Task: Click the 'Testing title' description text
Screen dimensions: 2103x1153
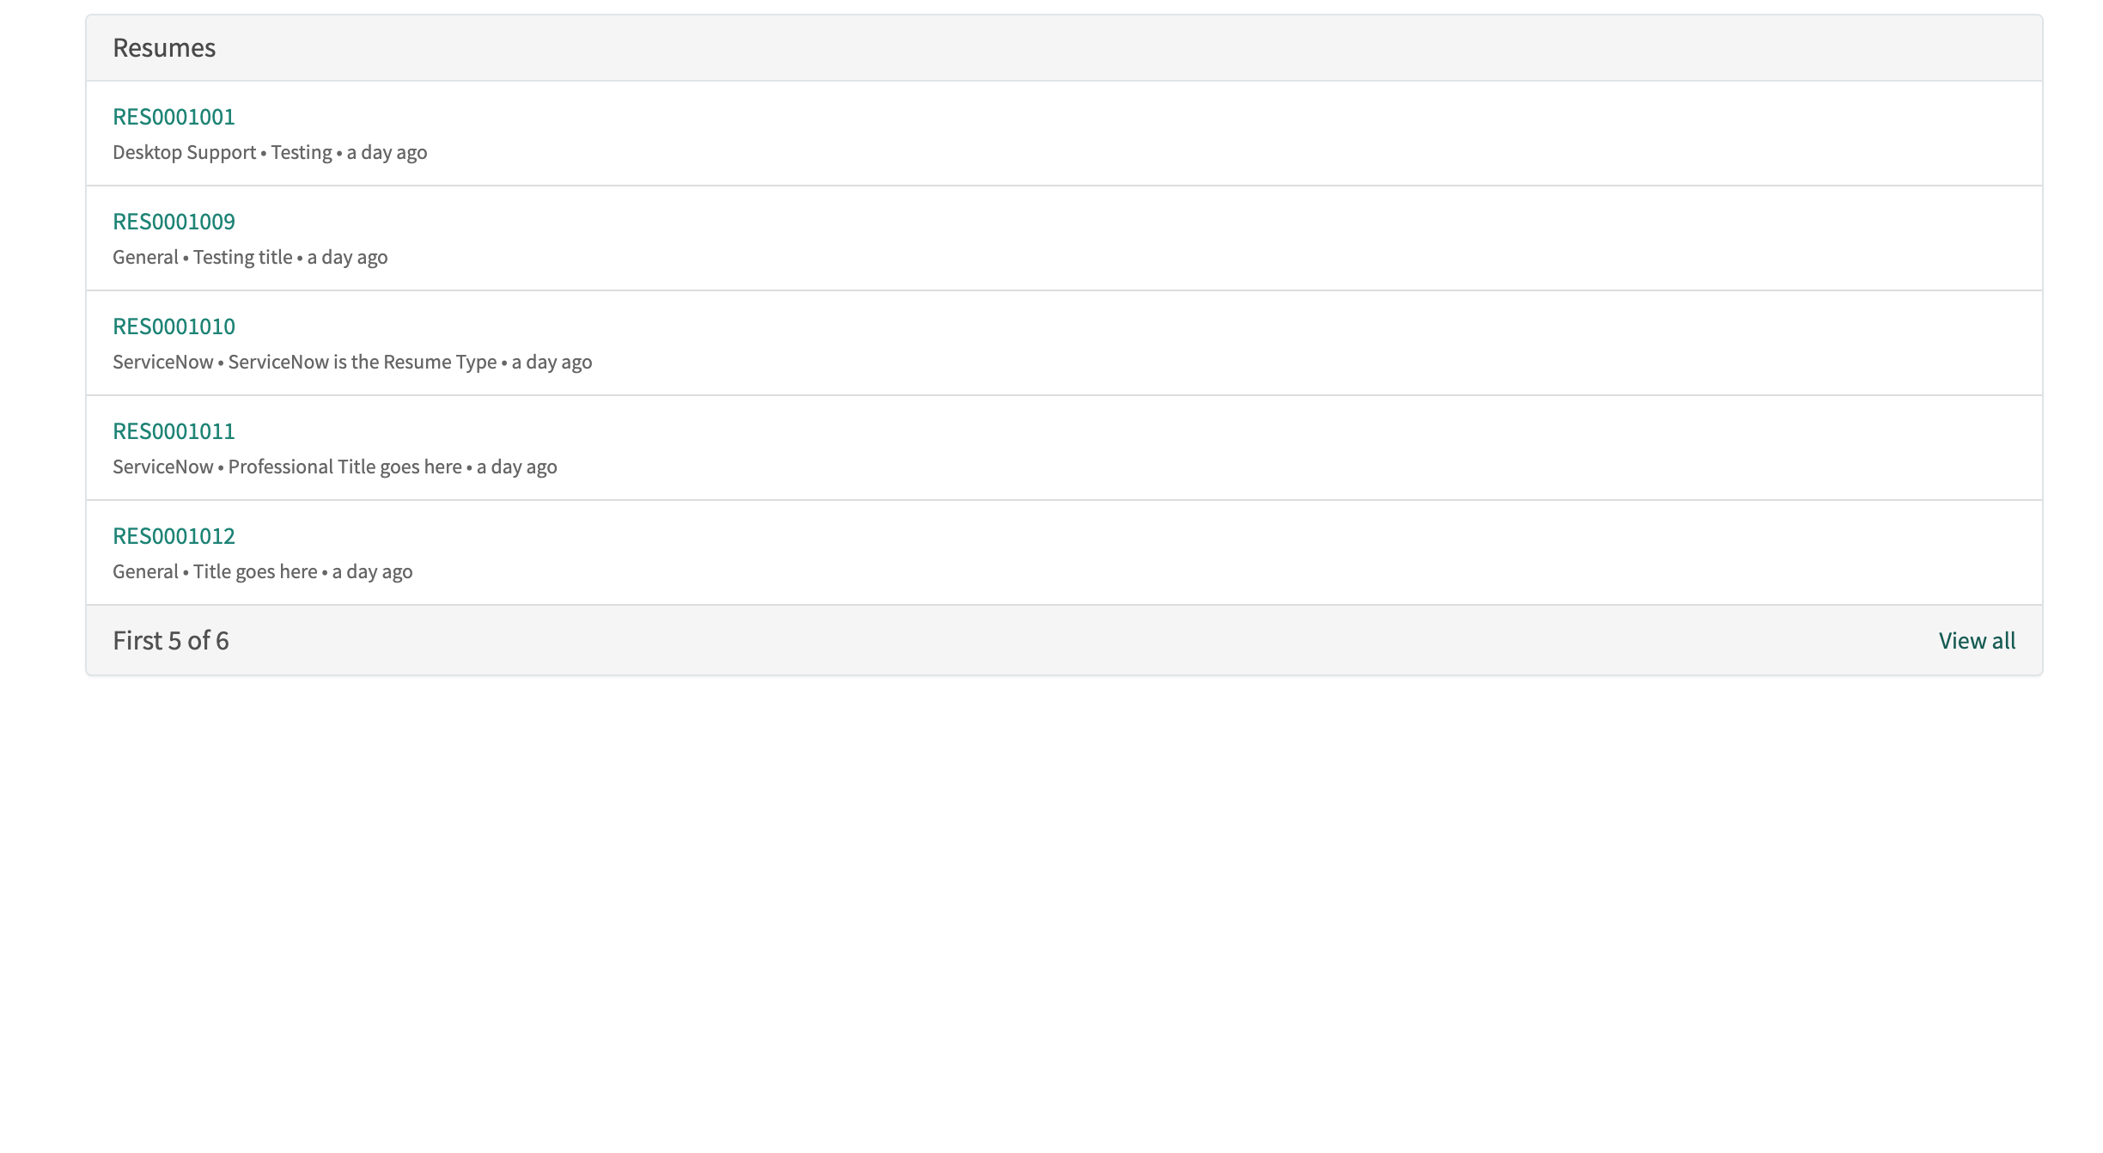Action: (x=243, y=257)
